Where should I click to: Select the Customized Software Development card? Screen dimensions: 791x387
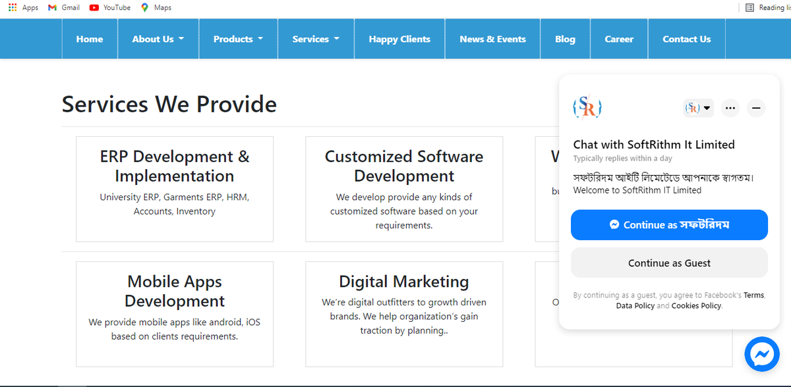404,189
